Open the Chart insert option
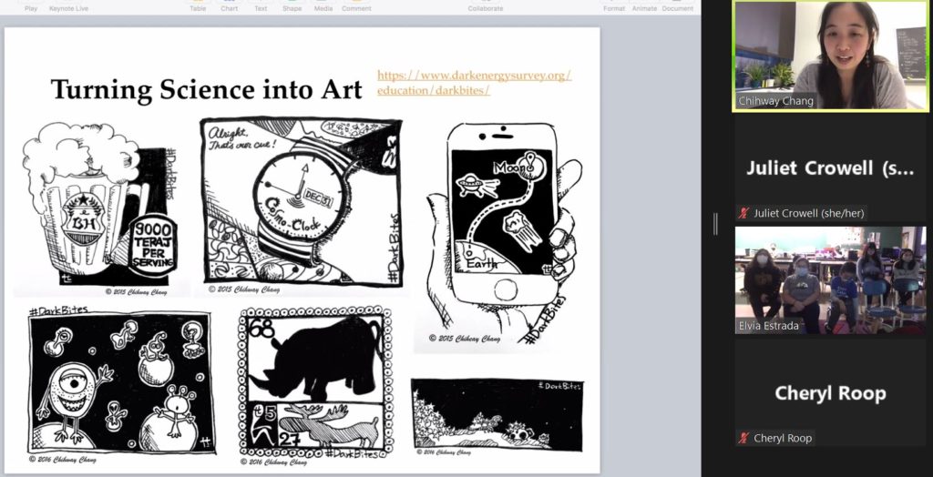 229,7
